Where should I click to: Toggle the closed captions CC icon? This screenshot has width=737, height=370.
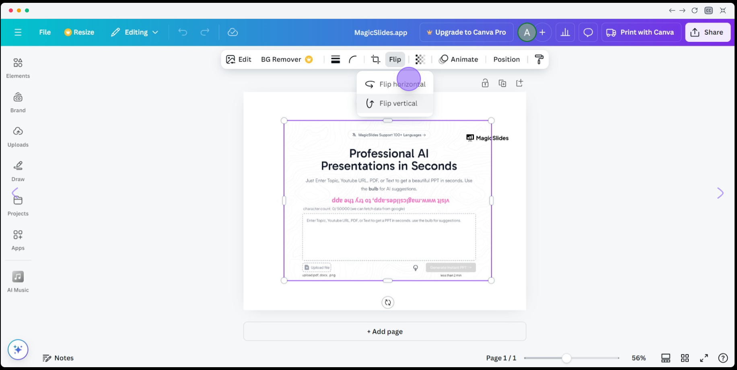pos(709,10)
